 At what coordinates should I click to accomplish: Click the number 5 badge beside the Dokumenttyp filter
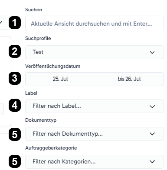(15, 134)
